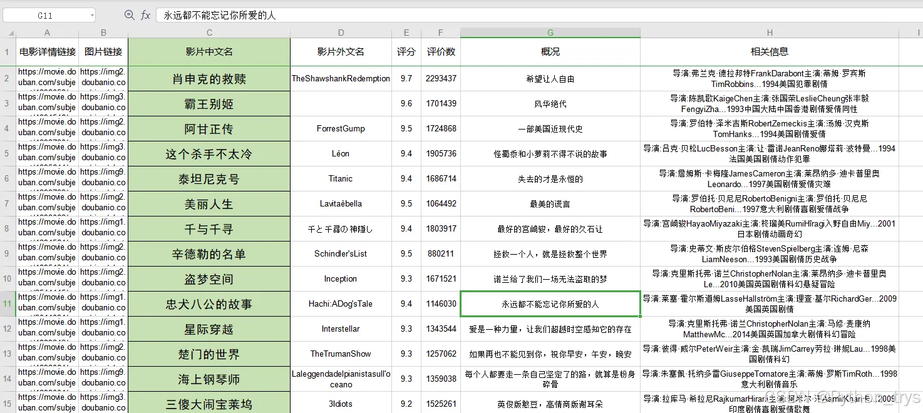The image size is (923, 413).
Task: Select column G header
Action: [550, 33]
